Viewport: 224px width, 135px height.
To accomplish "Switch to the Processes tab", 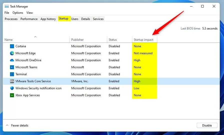I will click(11, 19).
